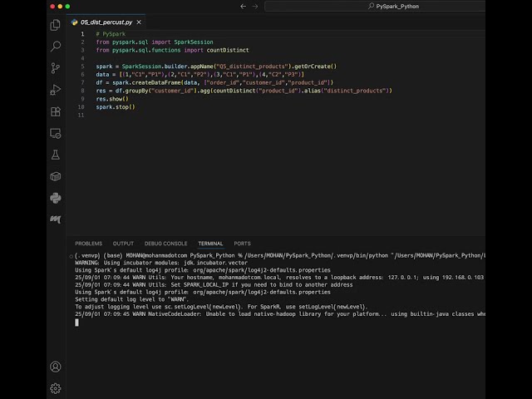Click the macOS yellow minimize window button

[x=60, y=6]
